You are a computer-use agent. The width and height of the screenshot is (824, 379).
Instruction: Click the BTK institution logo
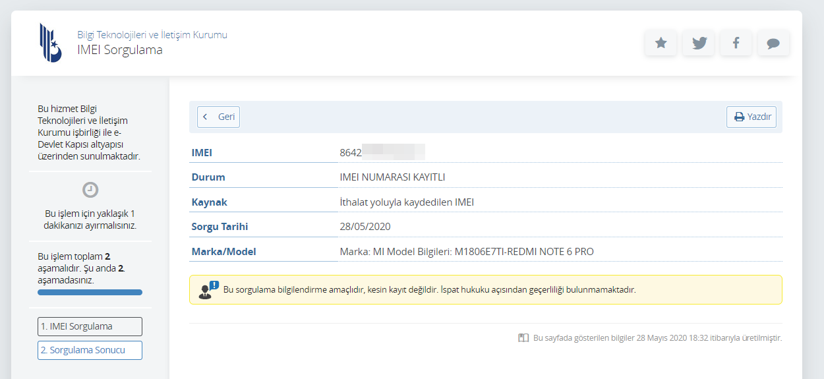coord(50,43)
